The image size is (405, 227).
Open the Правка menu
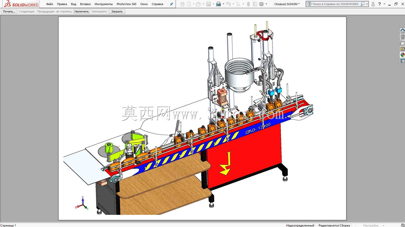(x=62, y=4)
